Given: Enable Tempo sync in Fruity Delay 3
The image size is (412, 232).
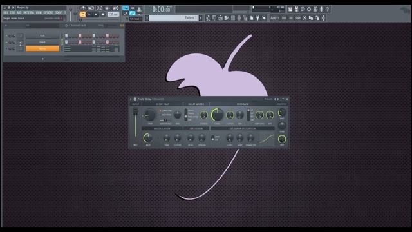Looking at the screenshot, I should point(165,111).
